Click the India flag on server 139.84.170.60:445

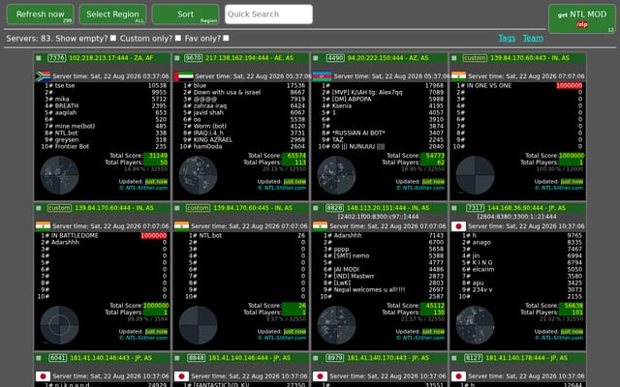[x=181, y=226]
